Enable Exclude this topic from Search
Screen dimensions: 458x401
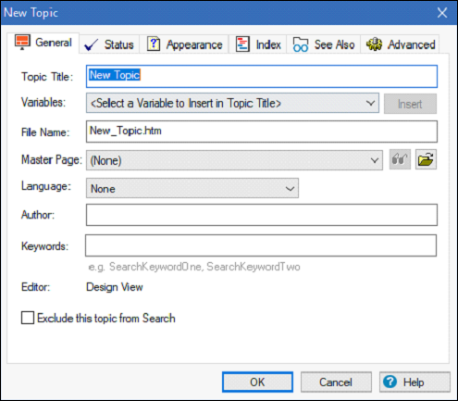(28, 318)
